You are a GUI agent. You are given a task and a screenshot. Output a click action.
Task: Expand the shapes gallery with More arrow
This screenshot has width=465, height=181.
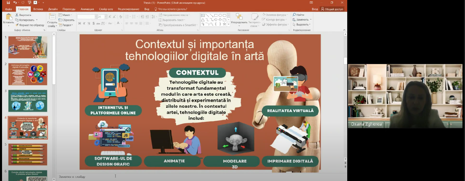[228, 24]
